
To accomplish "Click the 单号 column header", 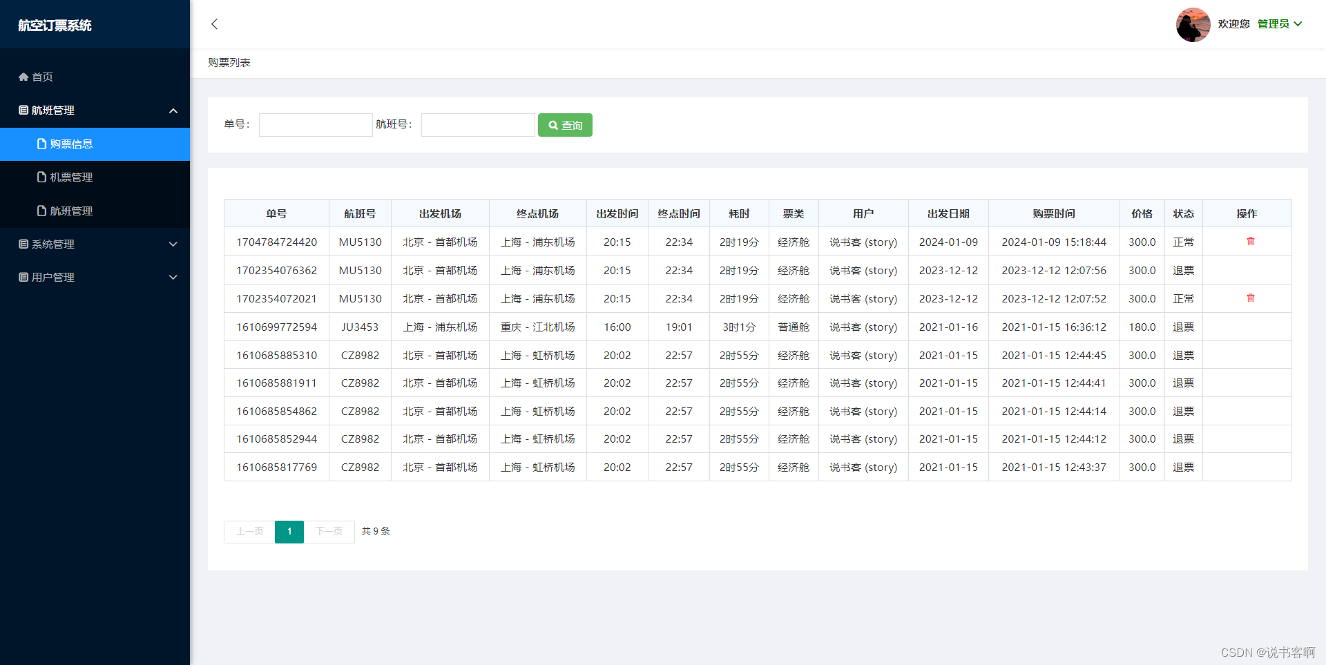I will 276,214.
